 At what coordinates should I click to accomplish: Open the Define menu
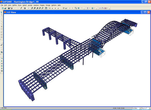point(15,5)
